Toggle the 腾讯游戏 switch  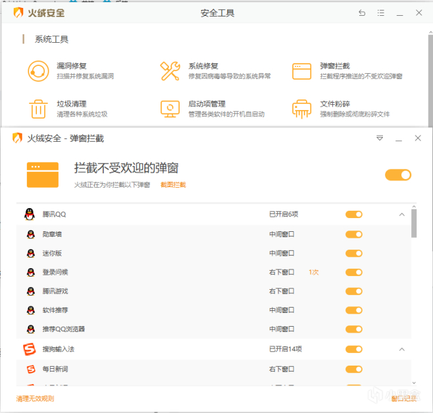(x=354, y=291)
